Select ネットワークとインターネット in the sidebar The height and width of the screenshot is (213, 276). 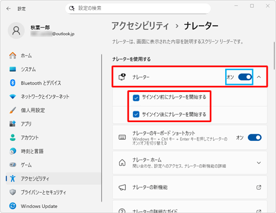point(54,96)
